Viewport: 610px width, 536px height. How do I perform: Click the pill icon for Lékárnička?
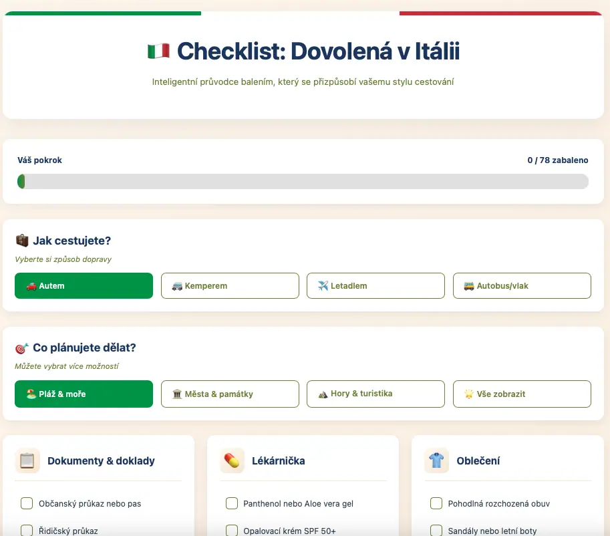pos(232,460)
